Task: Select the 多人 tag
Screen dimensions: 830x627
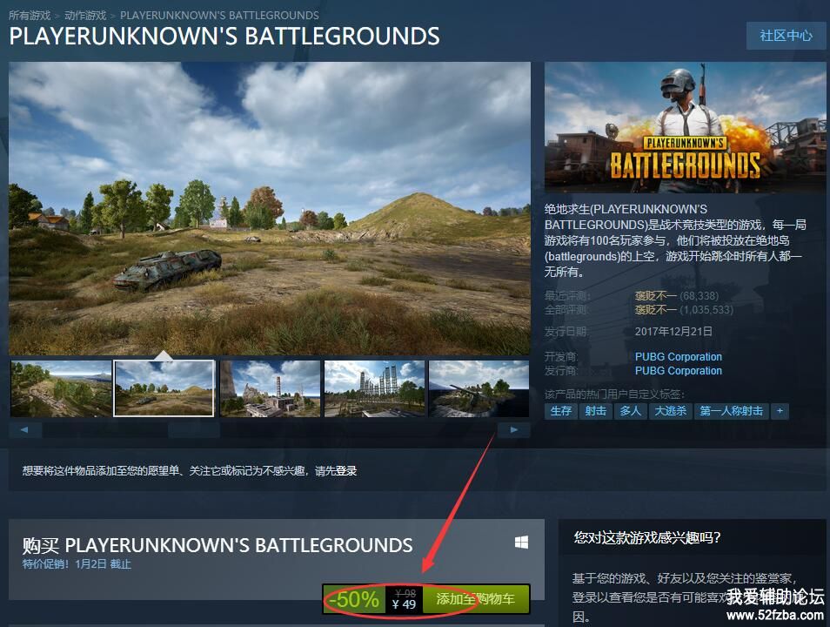Action: (x=630, y=411)
